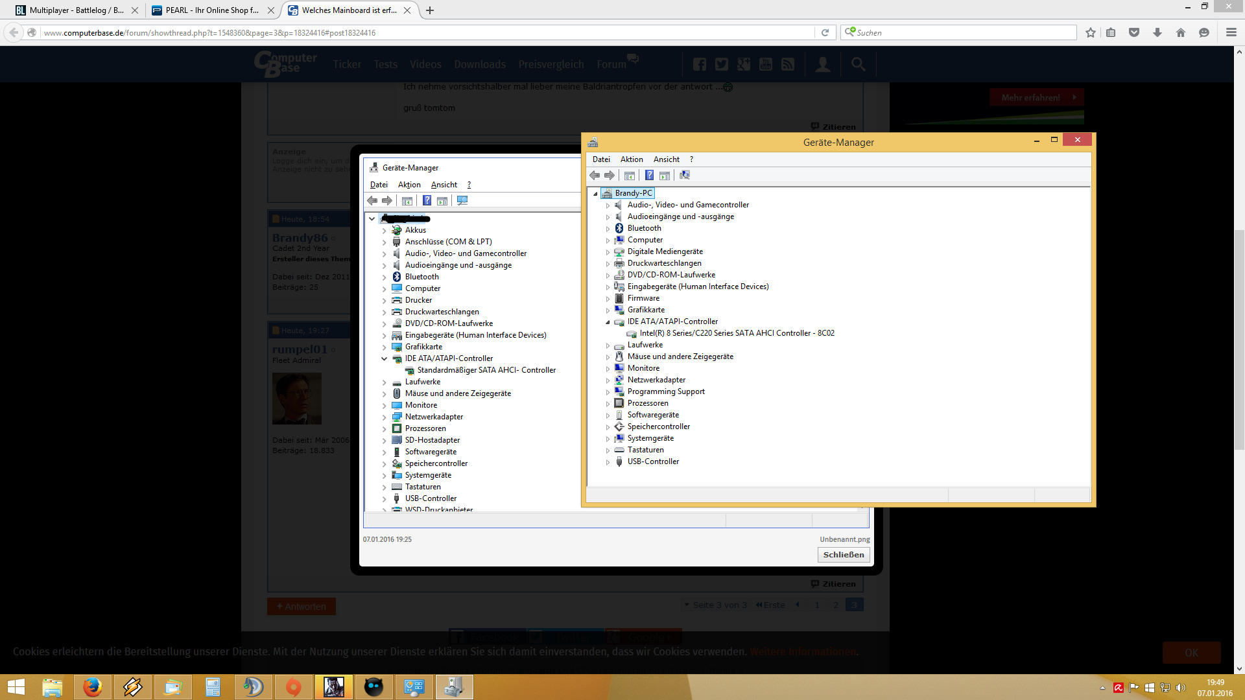Click Firefox bookmark star icon
Image resolution: width=1245 pixels, height=700 pixels.
pyautogui.click(x=1091, y=32)
